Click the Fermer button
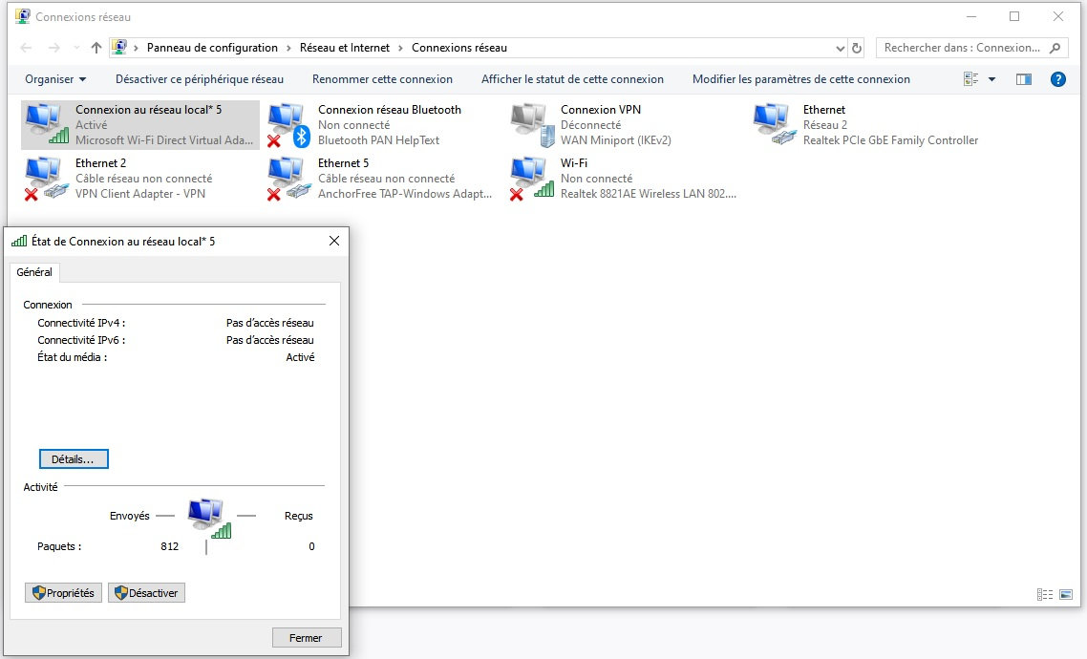Screen dimensions: 1087x659 (x=307, y=638)
